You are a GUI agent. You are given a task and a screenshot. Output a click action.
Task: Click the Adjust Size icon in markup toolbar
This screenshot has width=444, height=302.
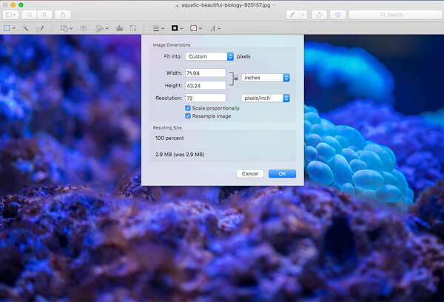pos(132,28)
